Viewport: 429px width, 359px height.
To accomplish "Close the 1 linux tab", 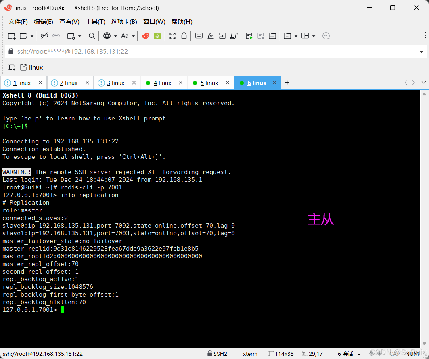I will 40,83.
